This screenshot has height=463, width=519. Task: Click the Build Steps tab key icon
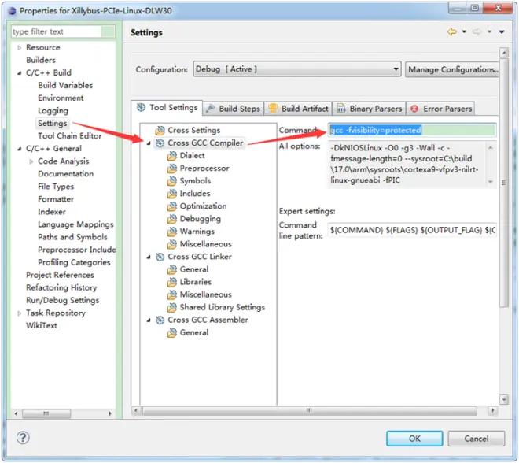(211, 109)
